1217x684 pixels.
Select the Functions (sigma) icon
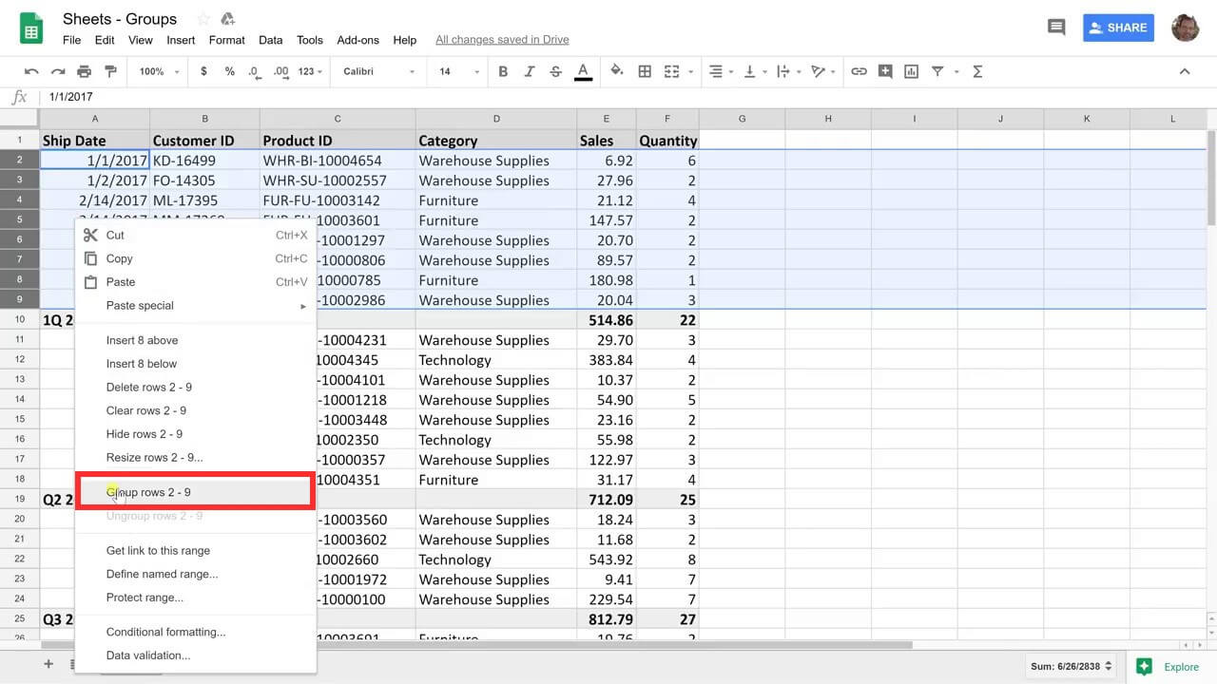(977, 71)
